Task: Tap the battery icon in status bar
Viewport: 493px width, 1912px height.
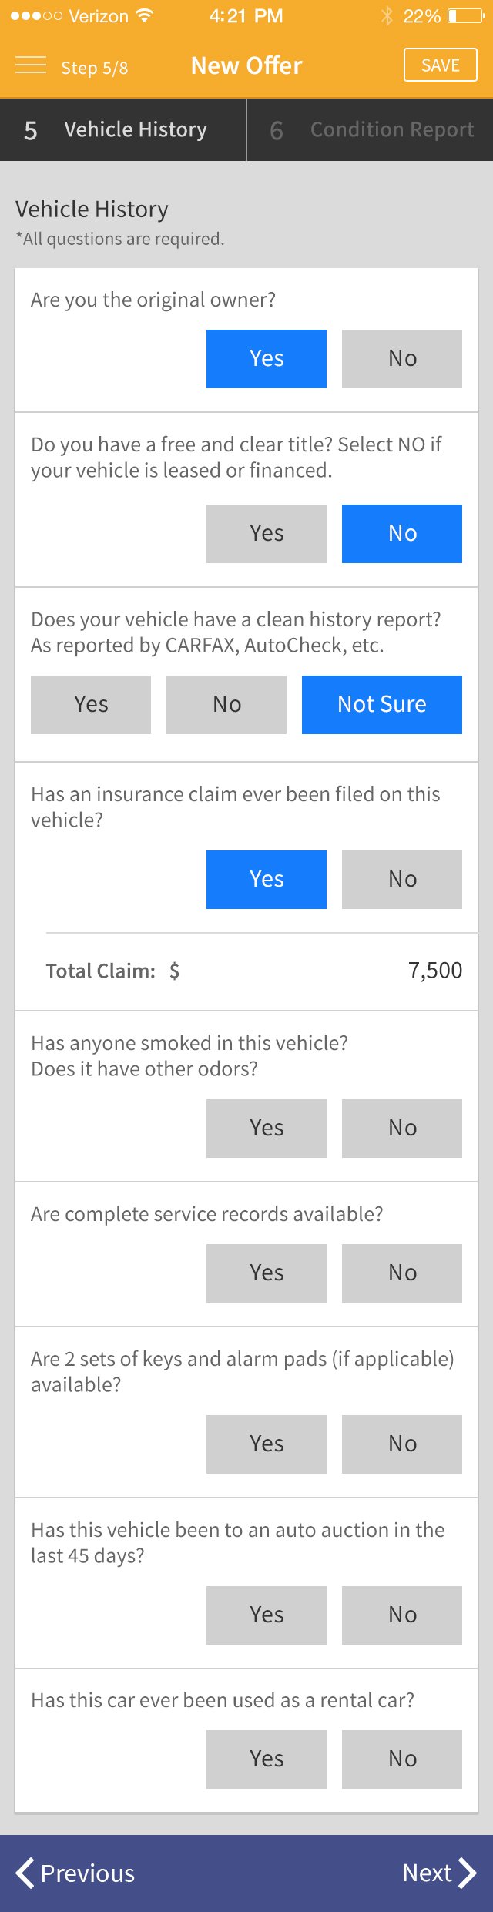Action: pos(466,15)
